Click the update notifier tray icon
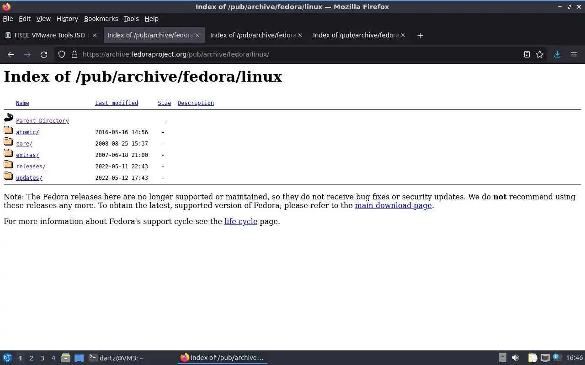 click(x=556, y=358)
